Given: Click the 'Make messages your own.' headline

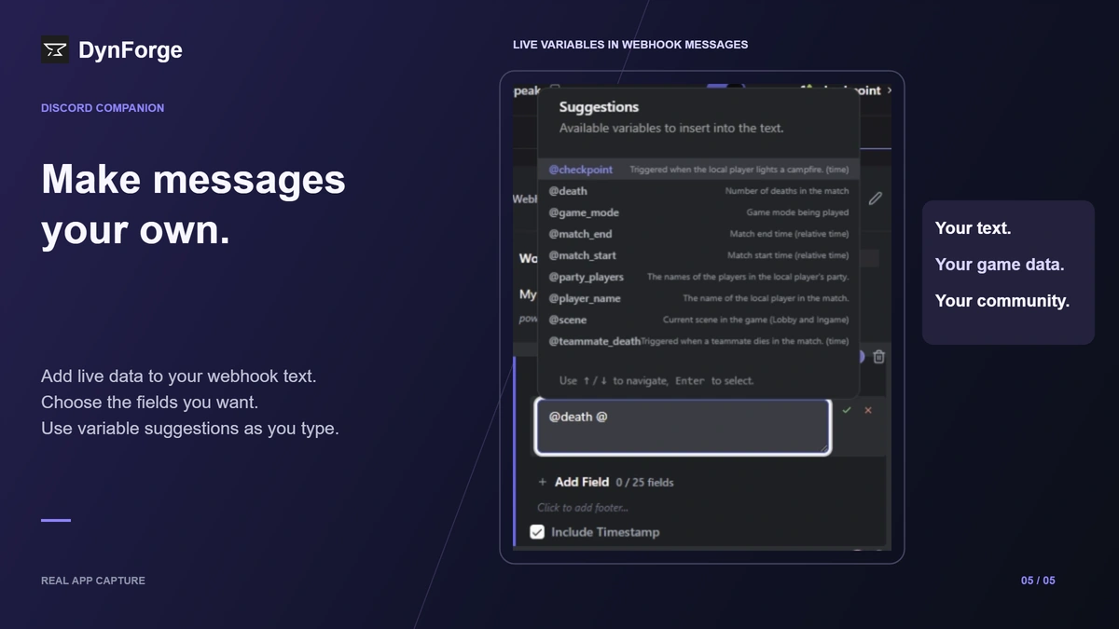Looking at the screenshot, I should pos(193,204).
